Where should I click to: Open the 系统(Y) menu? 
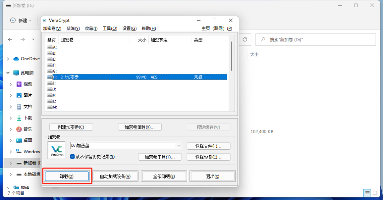[x=73, y=29]
